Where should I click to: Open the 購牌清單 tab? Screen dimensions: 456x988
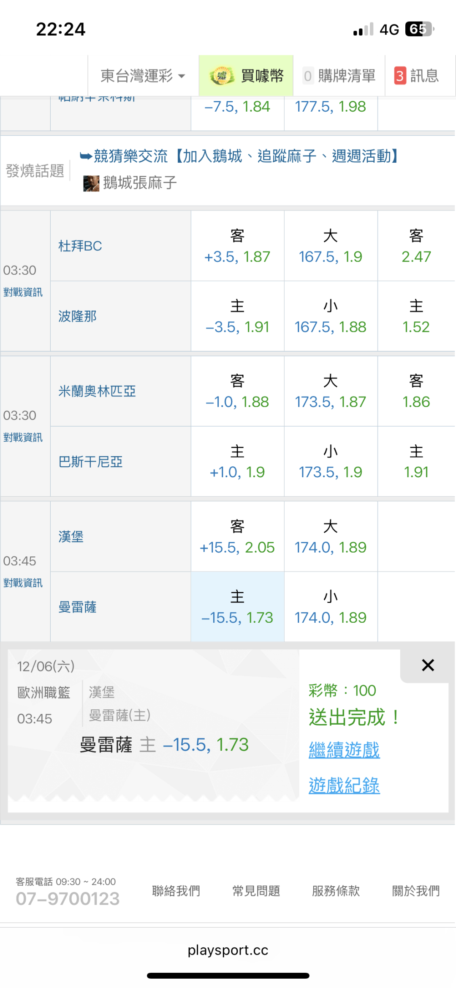[x=339, y=76]
